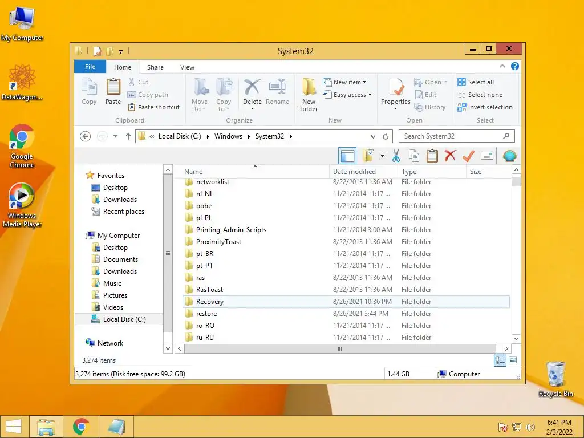This screenshot has height=438, width=584.
Task: Click Invert selection in ribbon
Action: (485, 107)
